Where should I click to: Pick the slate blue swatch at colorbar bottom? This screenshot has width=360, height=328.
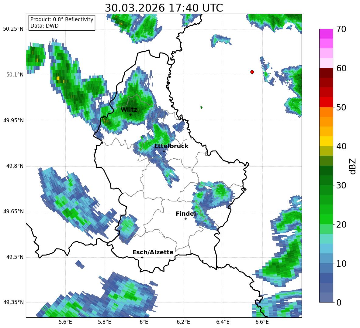click(326, 297)
